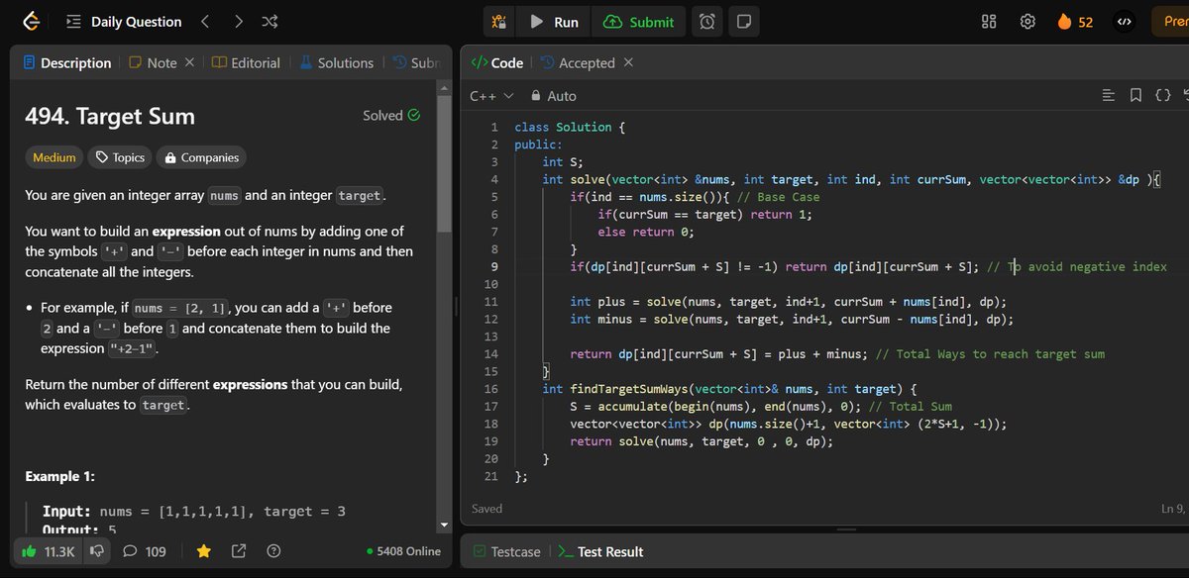Open the sticky notes icon beside the timer
The image size is (1189, 578).
point(743,21)
